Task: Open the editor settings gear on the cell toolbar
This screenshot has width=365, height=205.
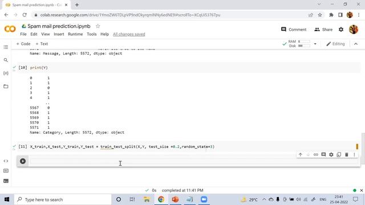Action: (x=331, y=154)
